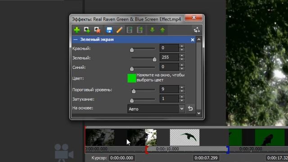Remove the Зеленый экран effect
This screenshot has height=162, width=288.
tap(193, 40)
